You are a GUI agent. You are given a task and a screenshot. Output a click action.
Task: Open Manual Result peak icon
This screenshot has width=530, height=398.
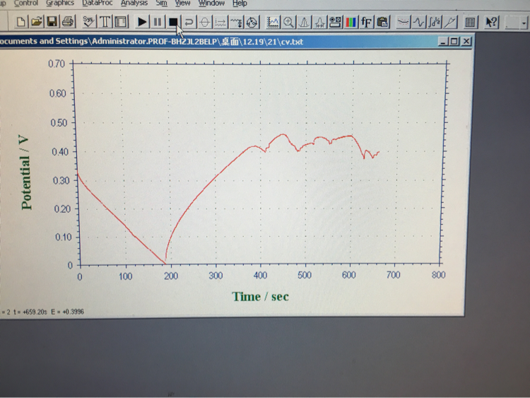(x=304, y=23)
